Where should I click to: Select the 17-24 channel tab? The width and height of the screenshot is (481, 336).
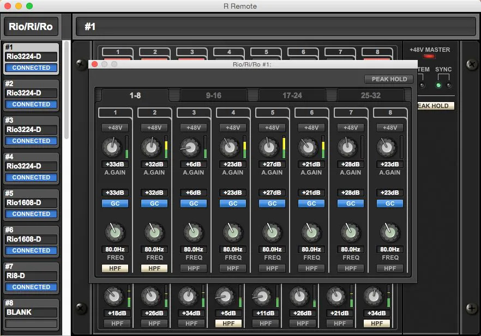(292, 95)
